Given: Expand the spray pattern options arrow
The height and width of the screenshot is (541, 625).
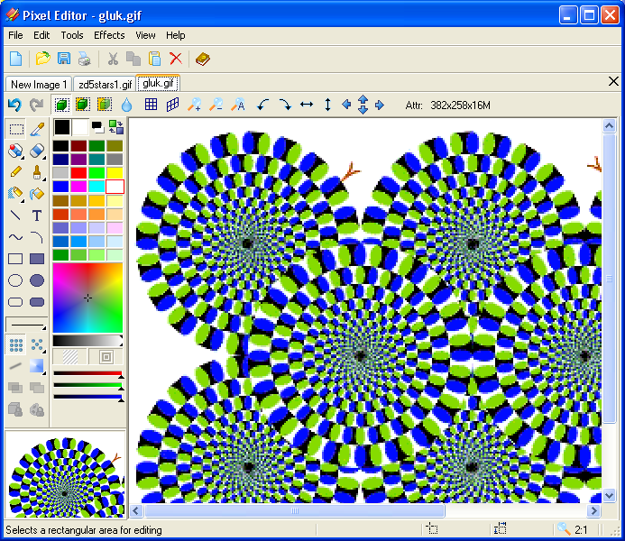Looking at the screenshot, I should pyautogui.click(x=43, y=352).
